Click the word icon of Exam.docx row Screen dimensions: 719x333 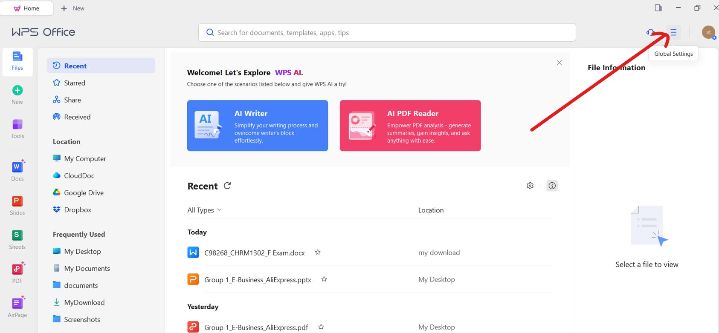click(x=193, y=253)
